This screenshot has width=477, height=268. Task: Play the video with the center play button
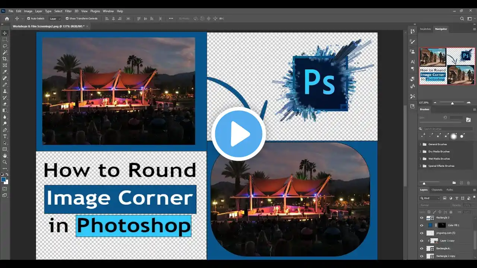click(x=238, y=134)
